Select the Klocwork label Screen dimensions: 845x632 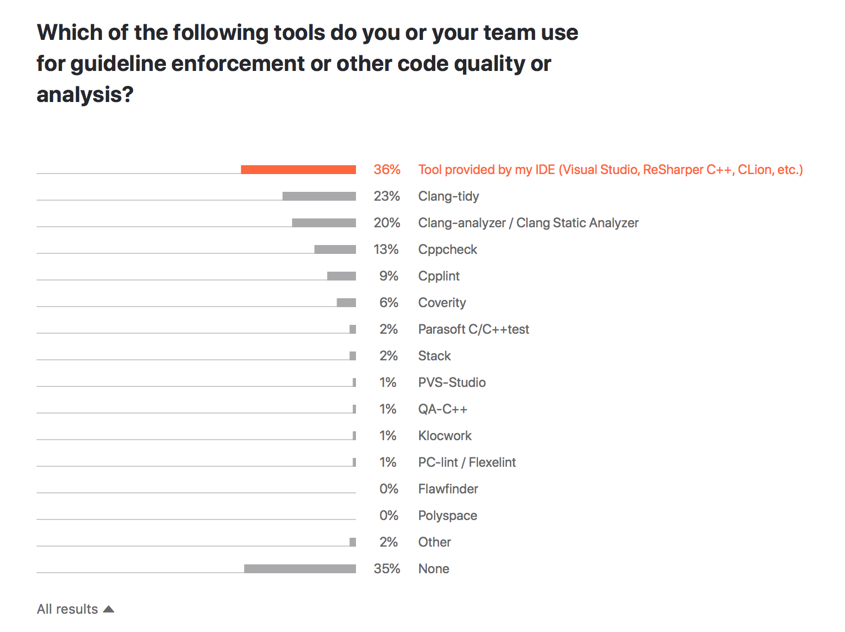(x=445, y=436)
